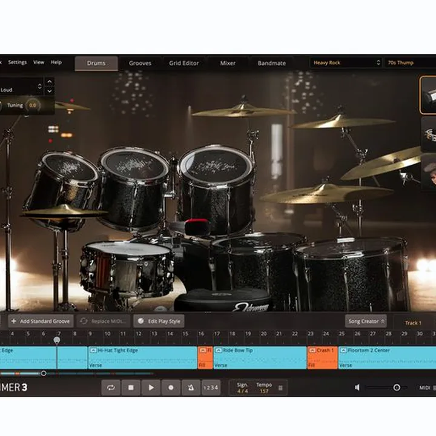The width and height of the screenshot is (436, 436).
Task: Expand the Song Creator panel
Action: click(366, 321)
